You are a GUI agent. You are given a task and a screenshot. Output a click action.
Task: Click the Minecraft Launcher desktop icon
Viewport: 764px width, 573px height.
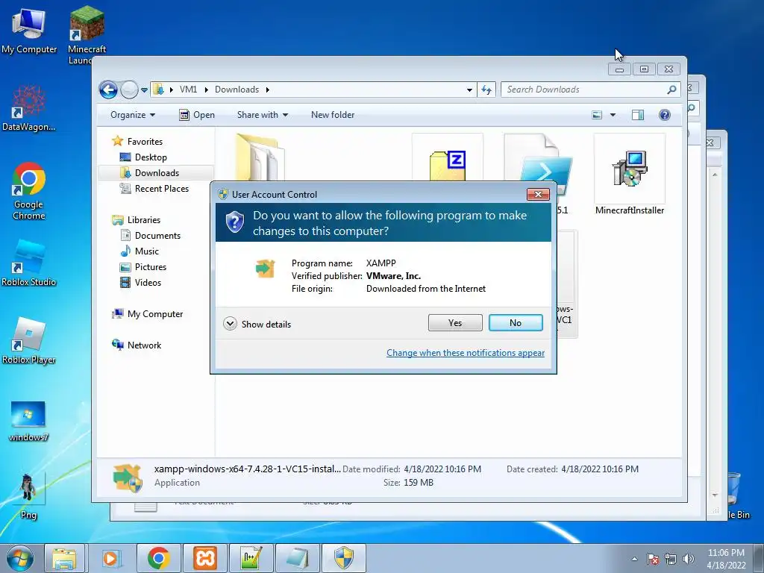(87, 34)
